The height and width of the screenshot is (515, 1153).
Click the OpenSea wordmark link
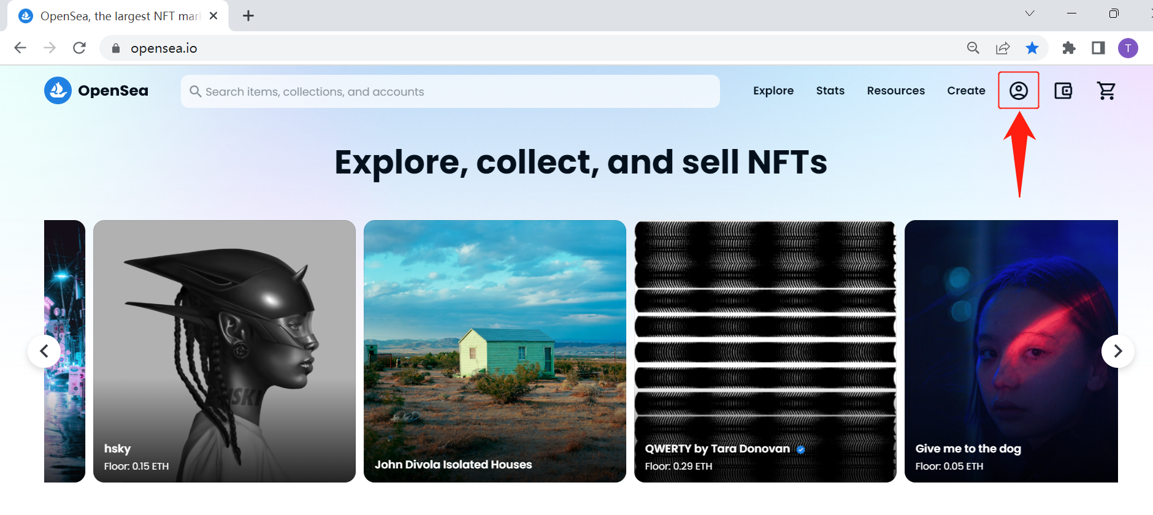[x=113, y=91]
